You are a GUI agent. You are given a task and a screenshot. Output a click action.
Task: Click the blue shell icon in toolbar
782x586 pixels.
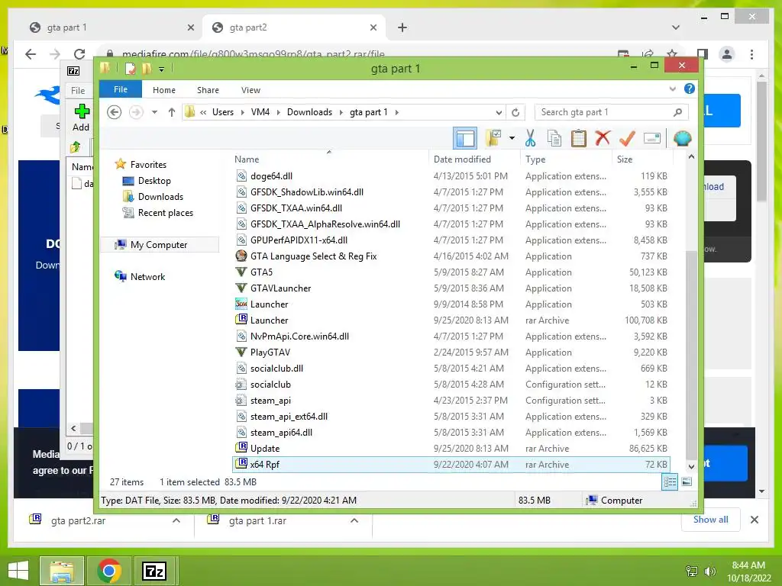coord(682,138)
